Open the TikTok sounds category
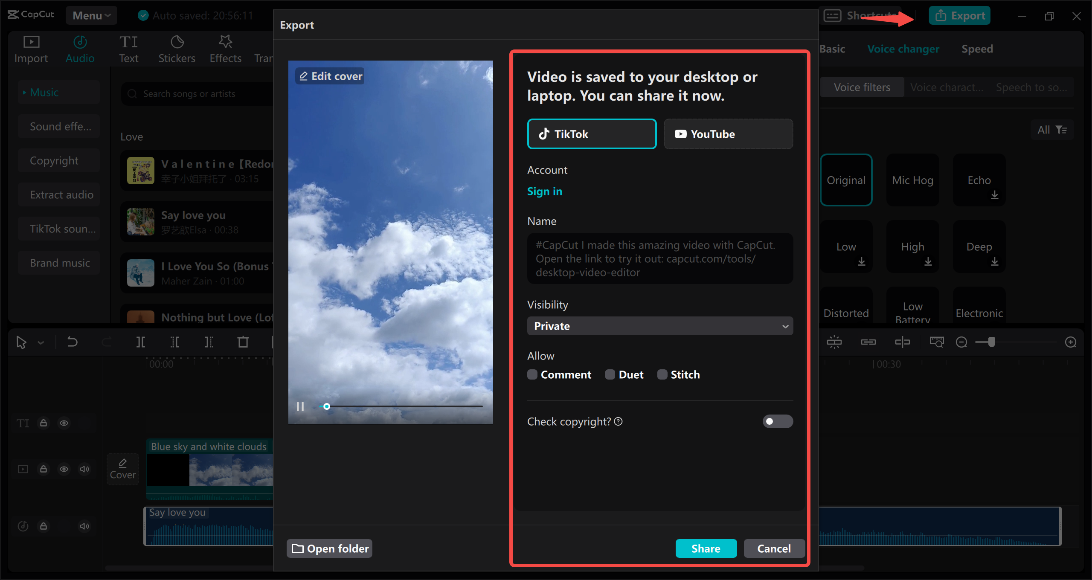Viewport: 1092px width, 580px height. (59, 229)
